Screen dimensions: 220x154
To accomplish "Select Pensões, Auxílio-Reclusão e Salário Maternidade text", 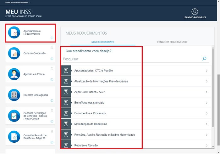I will pos(105,134).
